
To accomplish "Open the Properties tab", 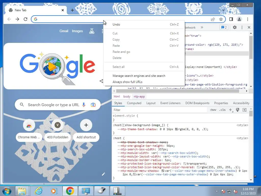I will tap(221, 103).
